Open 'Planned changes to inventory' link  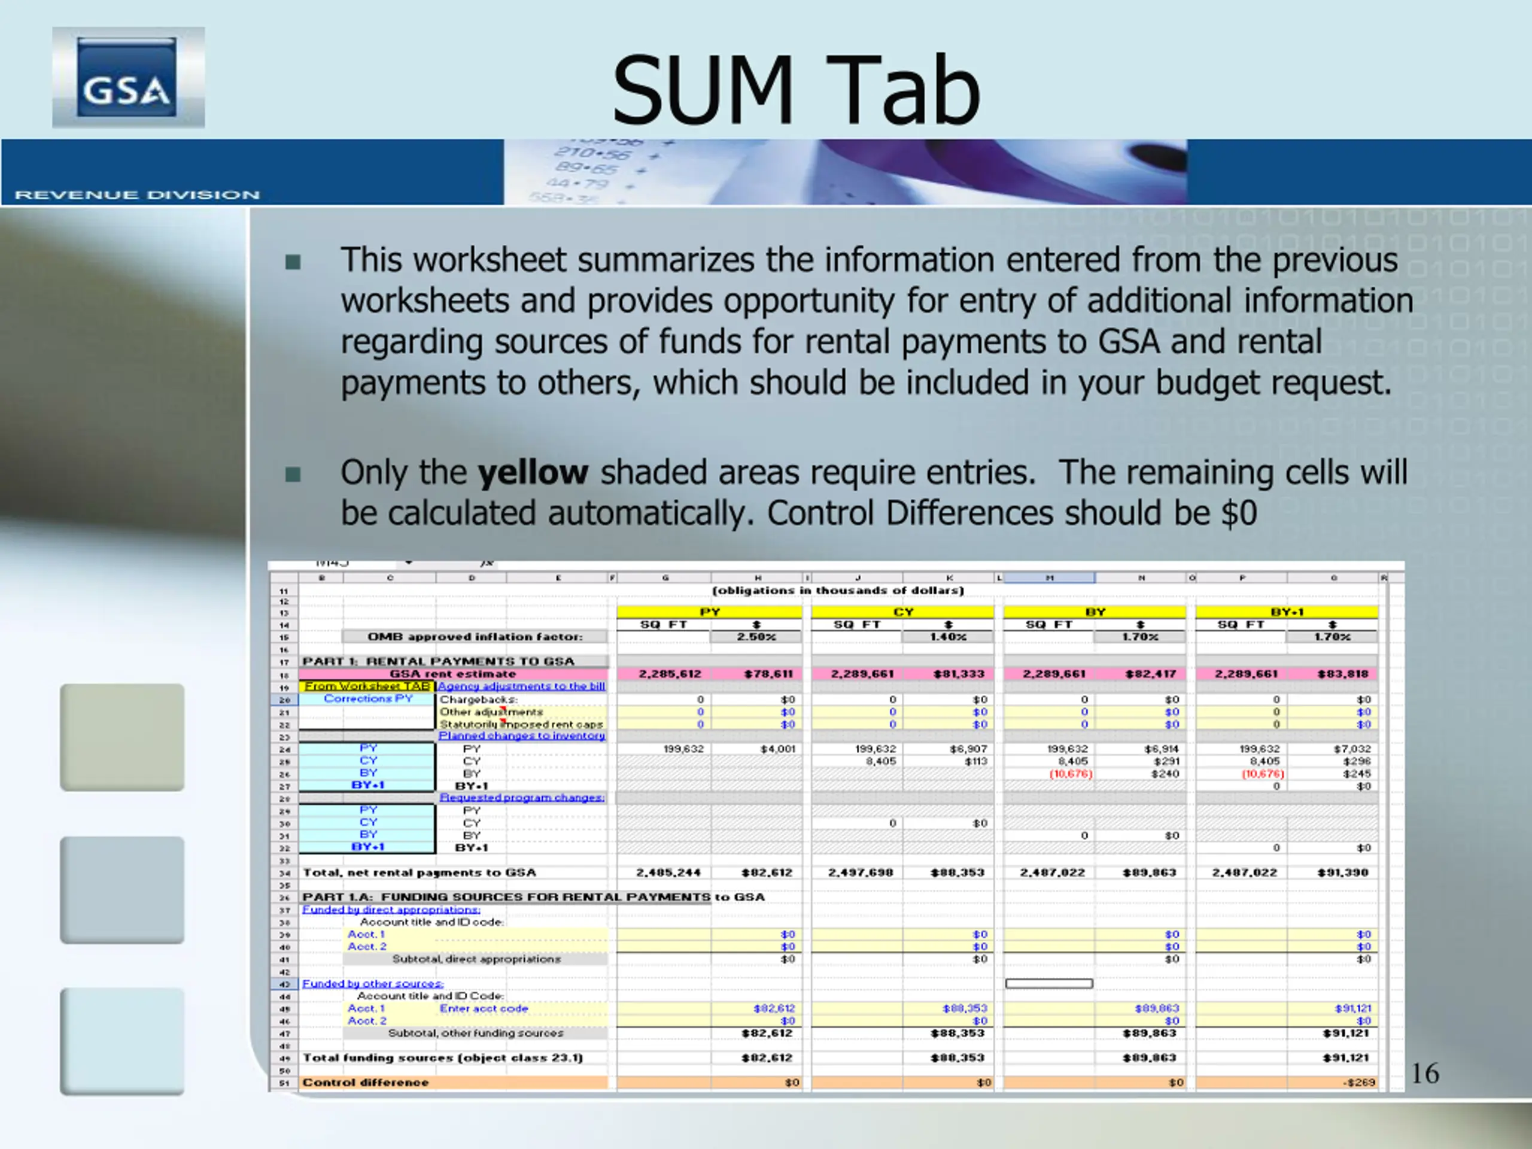tap(521, 735)
